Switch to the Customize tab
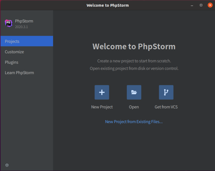215x171 pixels. pyautogui.click(x=27, y=52)
